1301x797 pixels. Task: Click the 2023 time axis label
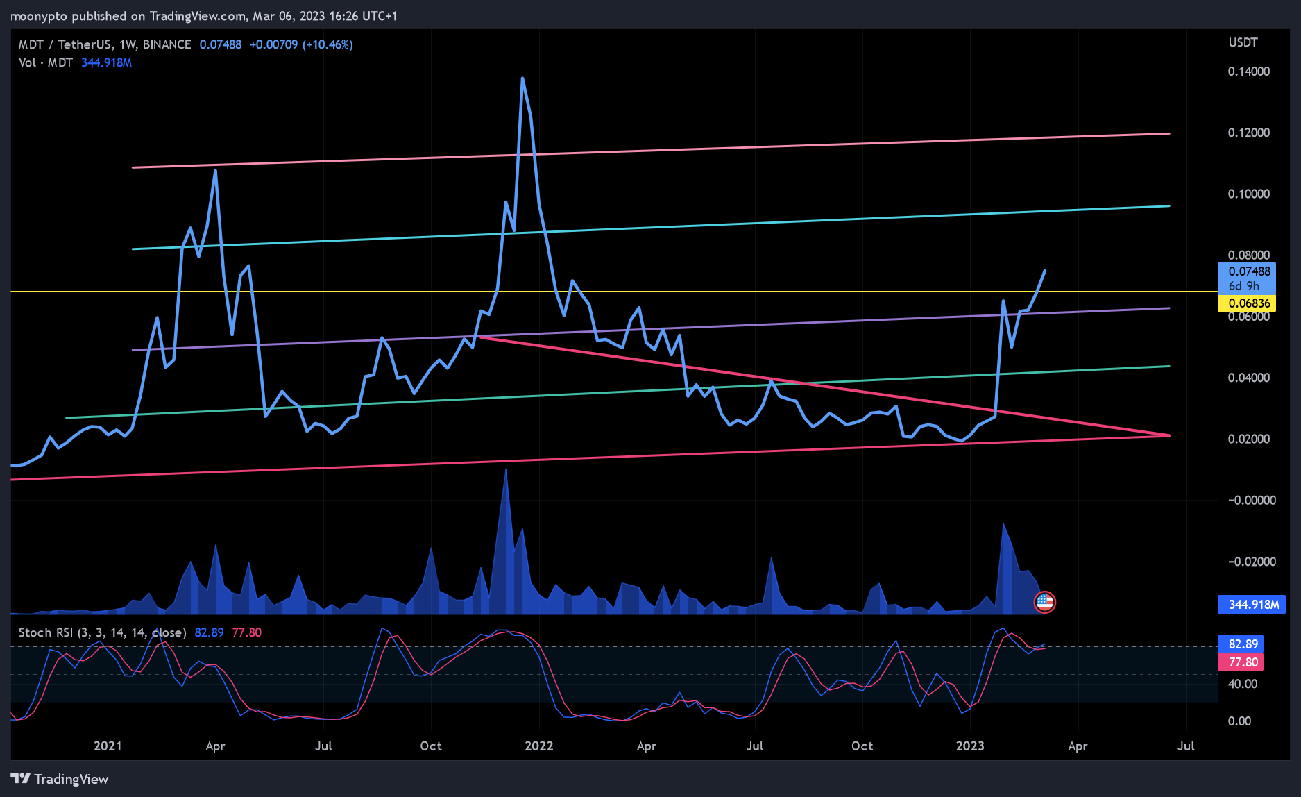click(970, 746)
